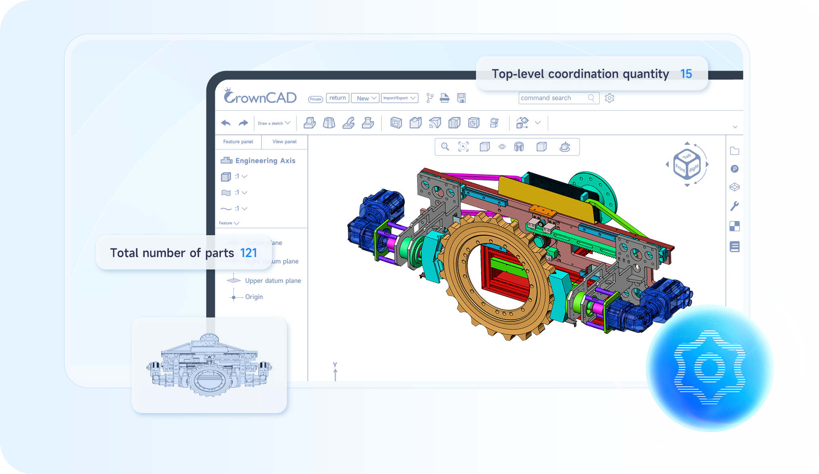The image size is (819, 474).
Task: Expand the Draw a sketch dropdown
Action: pyautogui.click(x=274, y=123)
